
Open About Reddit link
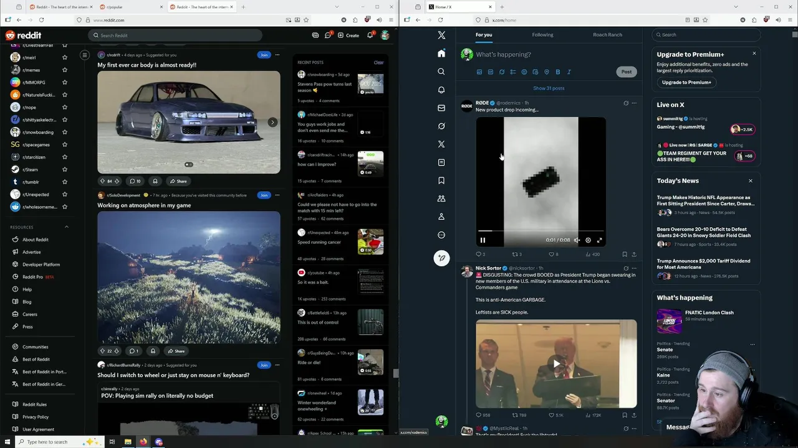pyautogui.click(x=35, y=240)
